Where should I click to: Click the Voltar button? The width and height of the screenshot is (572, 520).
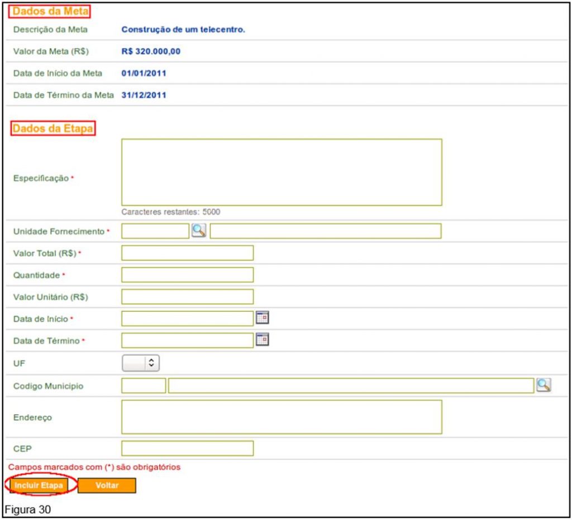click(x=107, y=485)
